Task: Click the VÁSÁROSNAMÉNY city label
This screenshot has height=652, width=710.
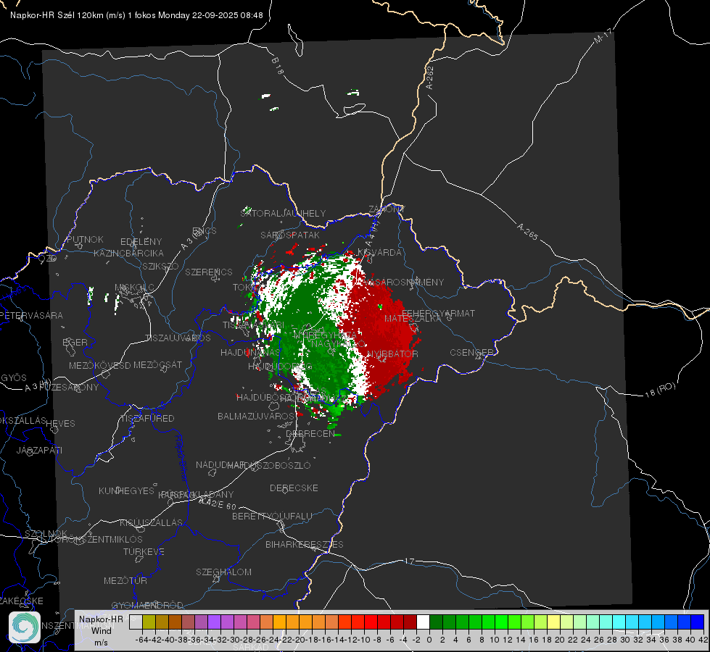Action: coord(403,282)
